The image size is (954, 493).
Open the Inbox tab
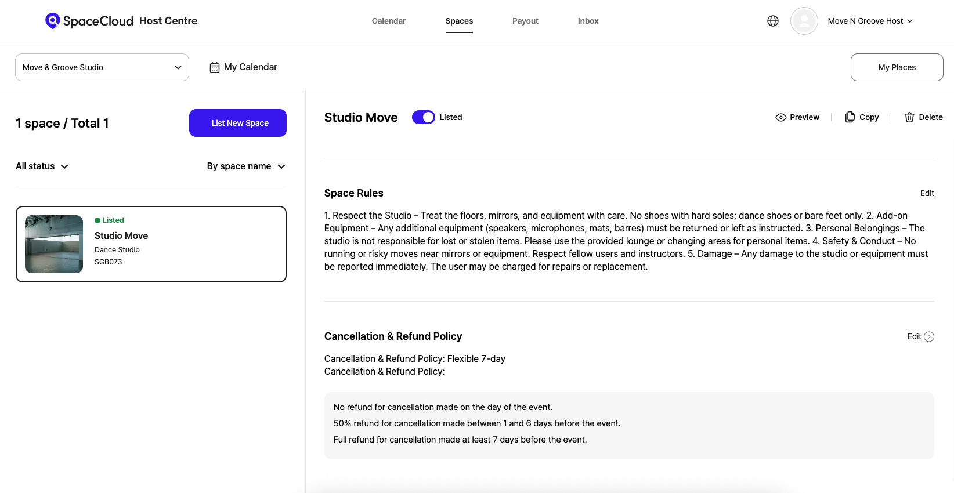point(588,21)
